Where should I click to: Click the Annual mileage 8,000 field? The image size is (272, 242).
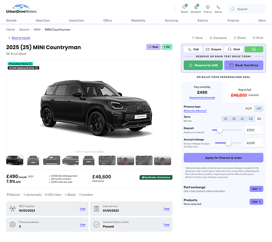coord(254,143)
